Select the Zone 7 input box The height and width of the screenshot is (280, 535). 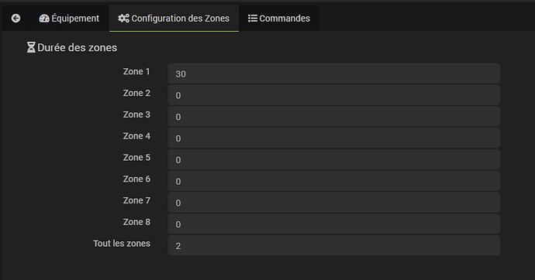(x=333, y=202)
